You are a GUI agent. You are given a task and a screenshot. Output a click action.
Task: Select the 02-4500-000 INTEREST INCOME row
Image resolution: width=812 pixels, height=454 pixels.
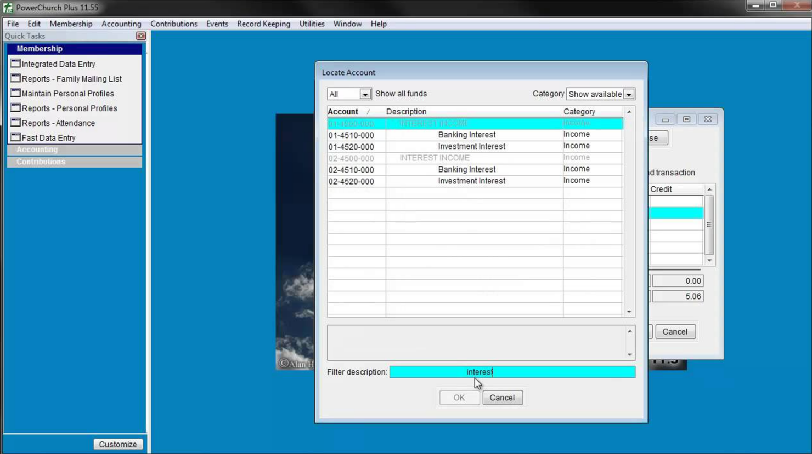(475, 158)
